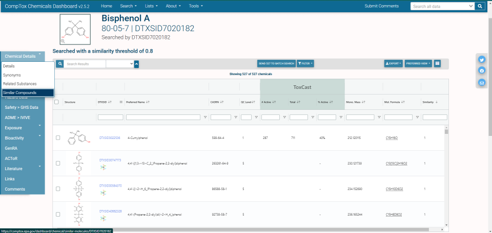Sort by DTXSID column arrows
Viewport: 492px width, 233px height.
point(110,102)
